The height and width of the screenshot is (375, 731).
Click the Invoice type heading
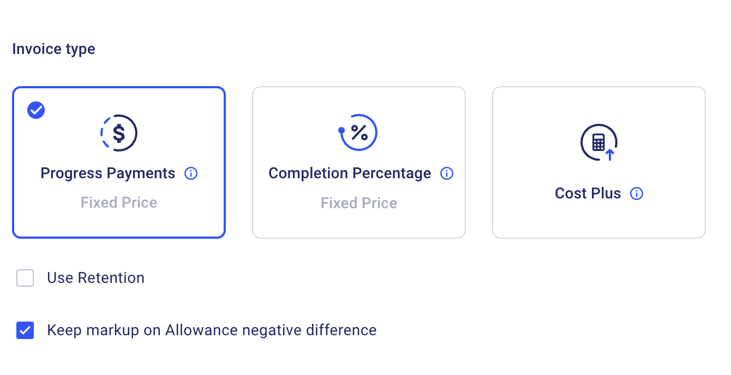pos(53,49)
